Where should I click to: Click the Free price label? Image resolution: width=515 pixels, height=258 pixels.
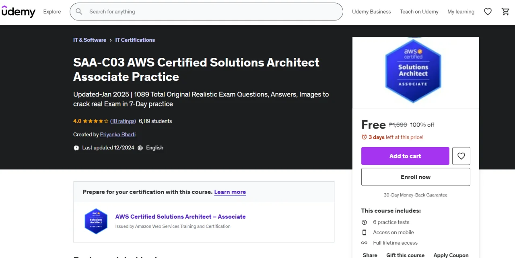point(373,125)
